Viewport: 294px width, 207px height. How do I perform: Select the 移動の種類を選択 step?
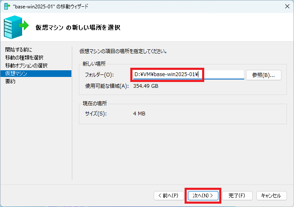pyautogui.click(x=24, y=57)
